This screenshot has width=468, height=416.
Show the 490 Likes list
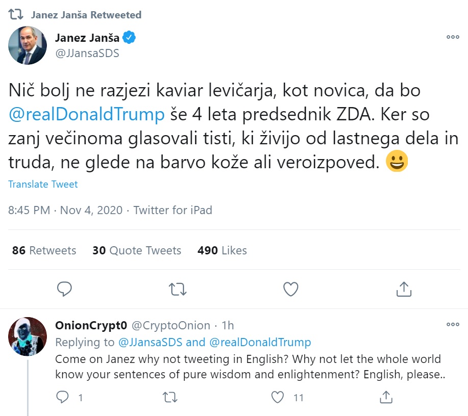click(x=222, y=250)
